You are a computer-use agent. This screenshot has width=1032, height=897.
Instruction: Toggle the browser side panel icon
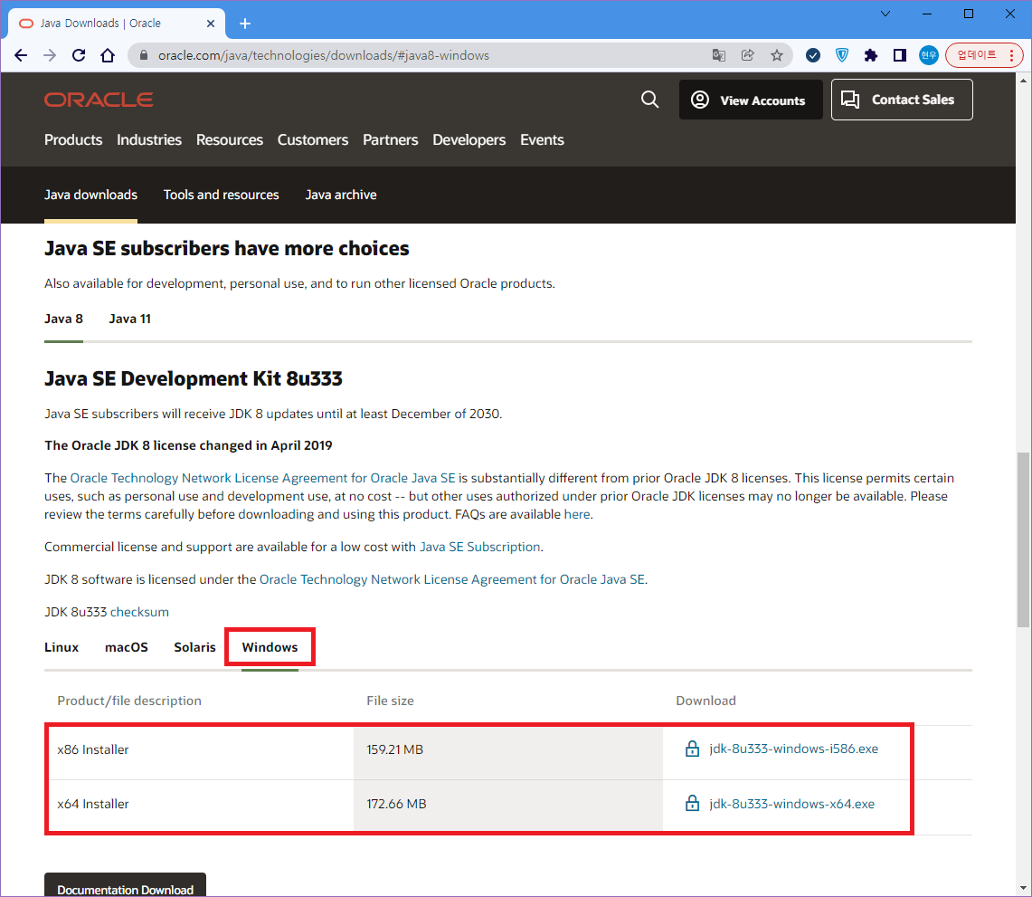tap(900, 55)
